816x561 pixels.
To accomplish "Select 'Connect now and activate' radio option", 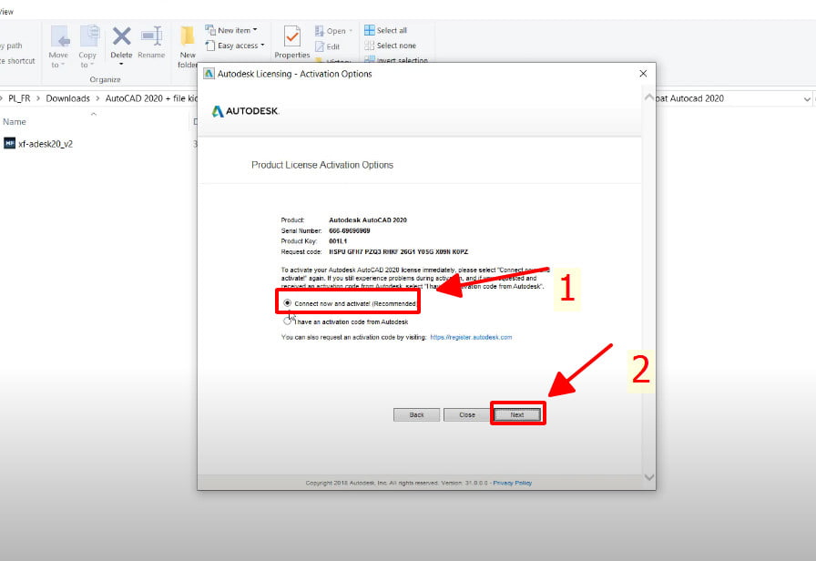I will pyautogui.click(x=287, y=303).
